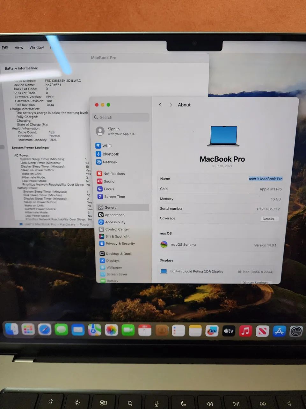Image resolution: width=306 pixels, height=409 pixels.
Task: Edit the user's MacBook Pro name field
Action: click(266, 179)
